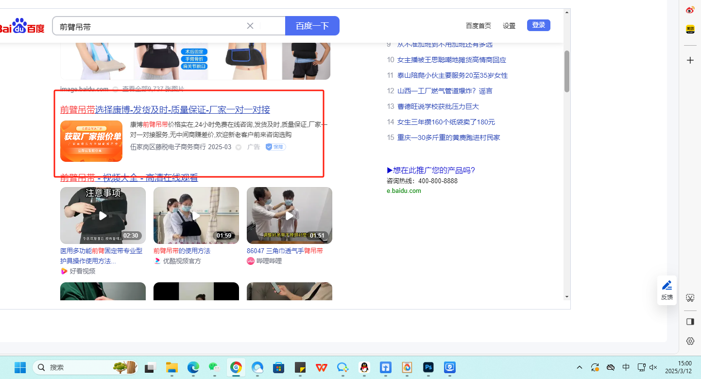Screen dimensions: 701x379
Task: Open the Weibo icon in the sidebar
Action: point(690,10)
